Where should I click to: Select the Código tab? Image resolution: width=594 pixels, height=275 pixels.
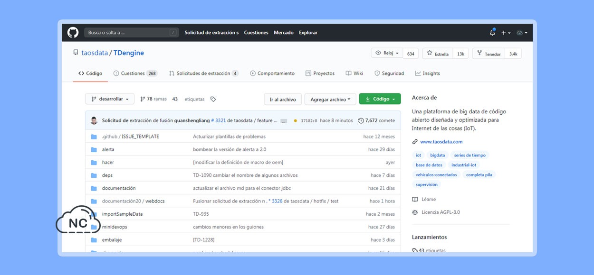pos(90,73)
